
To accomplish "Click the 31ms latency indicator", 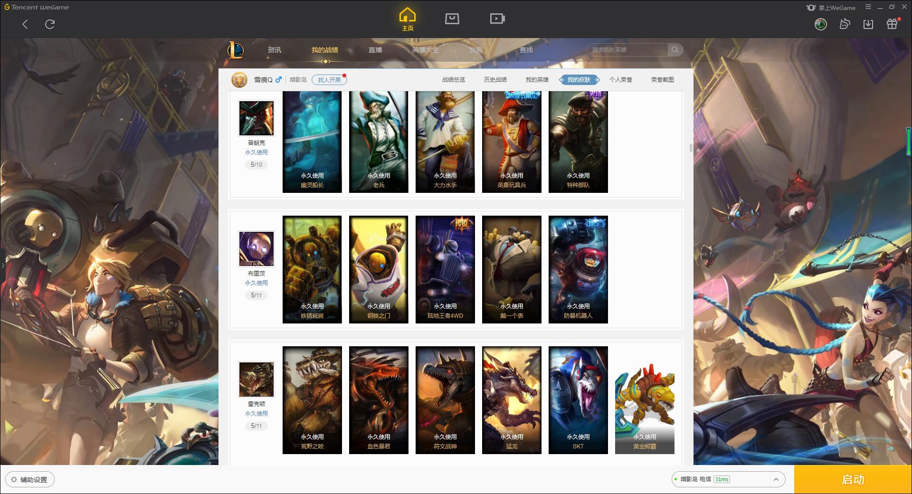I will (x=722, y=479).
